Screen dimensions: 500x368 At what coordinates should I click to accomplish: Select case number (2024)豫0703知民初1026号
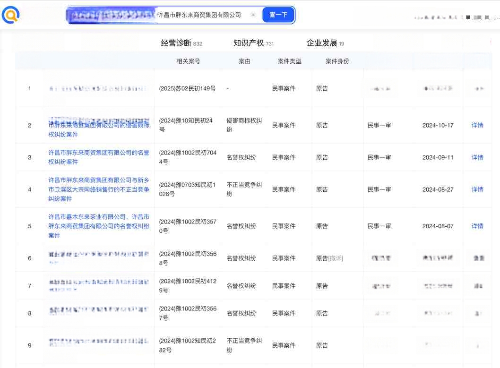187,189
